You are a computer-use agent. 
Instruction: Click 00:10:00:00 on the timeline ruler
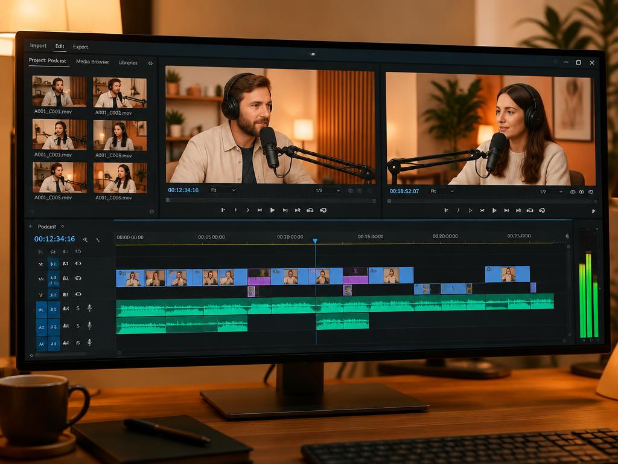[290, 237]
